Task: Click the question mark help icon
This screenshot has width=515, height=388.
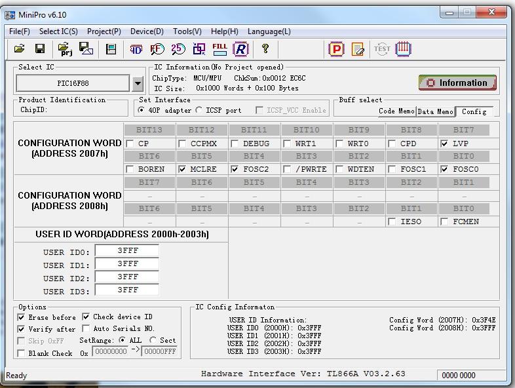Action: pyautogui.click(x=265, y=49)
